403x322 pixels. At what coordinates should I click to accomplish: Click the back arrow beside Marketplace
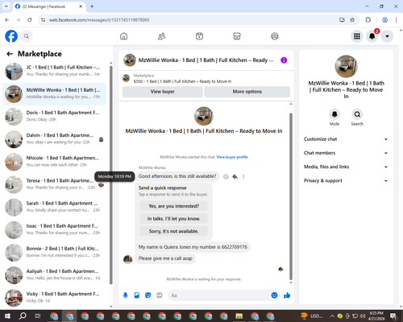[x=10, y=54]
